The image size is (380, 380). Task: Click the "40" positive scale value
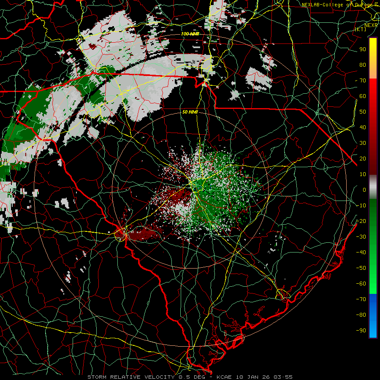tap(363, 127)
